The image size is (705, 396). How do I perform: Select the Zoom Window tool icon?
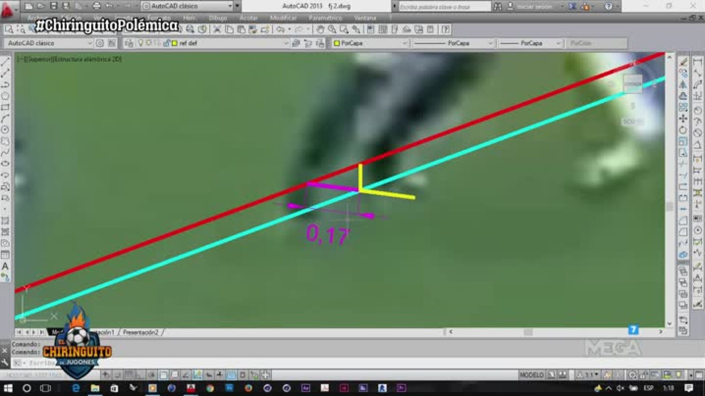[344, 29]
